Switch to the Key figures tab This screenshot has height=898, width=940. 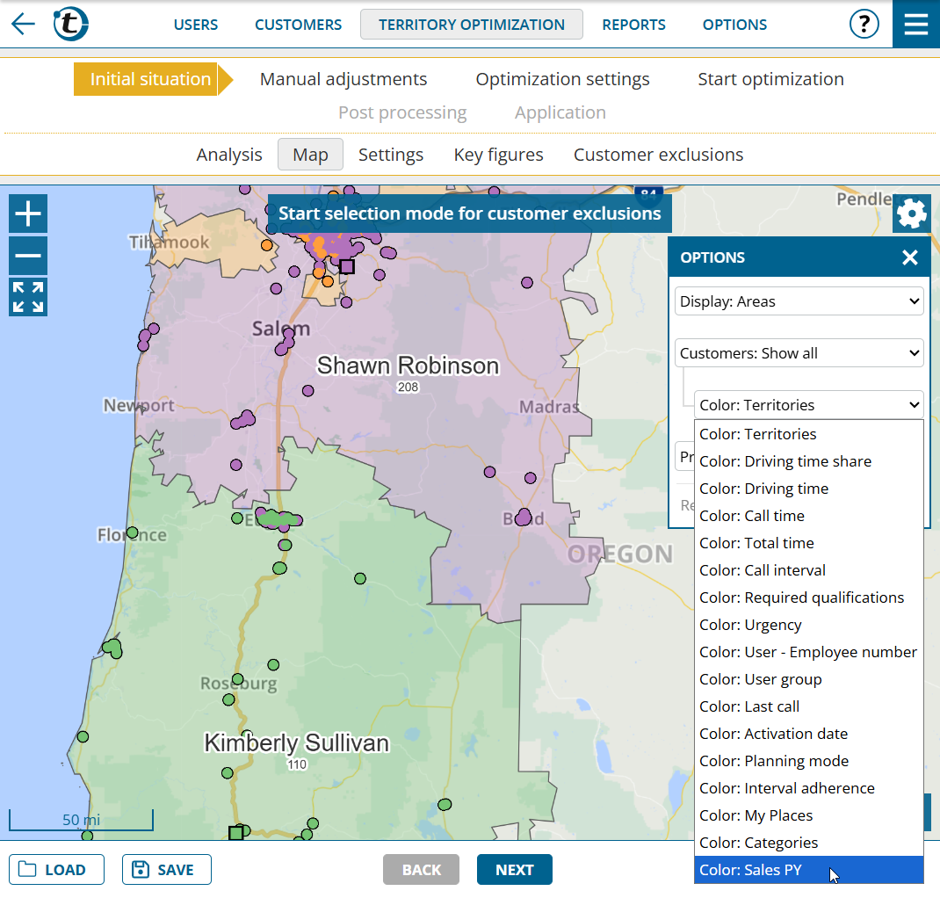point(498,155)
